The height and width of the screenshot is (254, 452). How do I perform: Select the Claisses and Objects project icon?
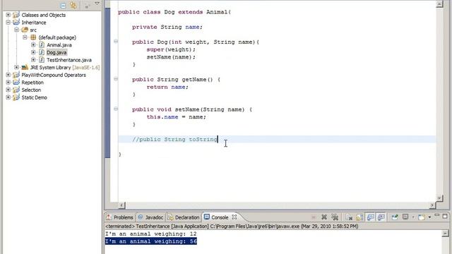[16, 15]
